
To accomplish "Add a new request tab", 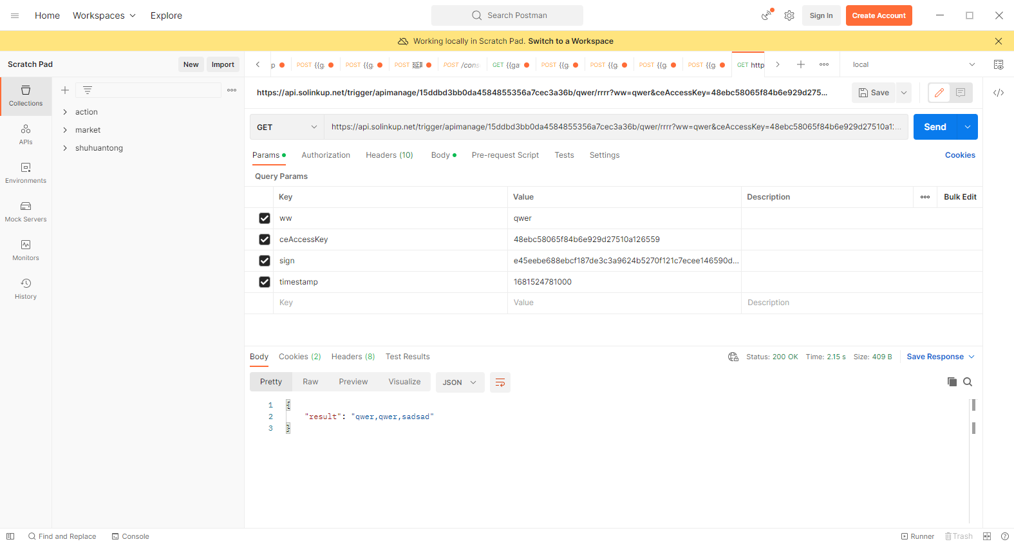I will pos(801,64).
